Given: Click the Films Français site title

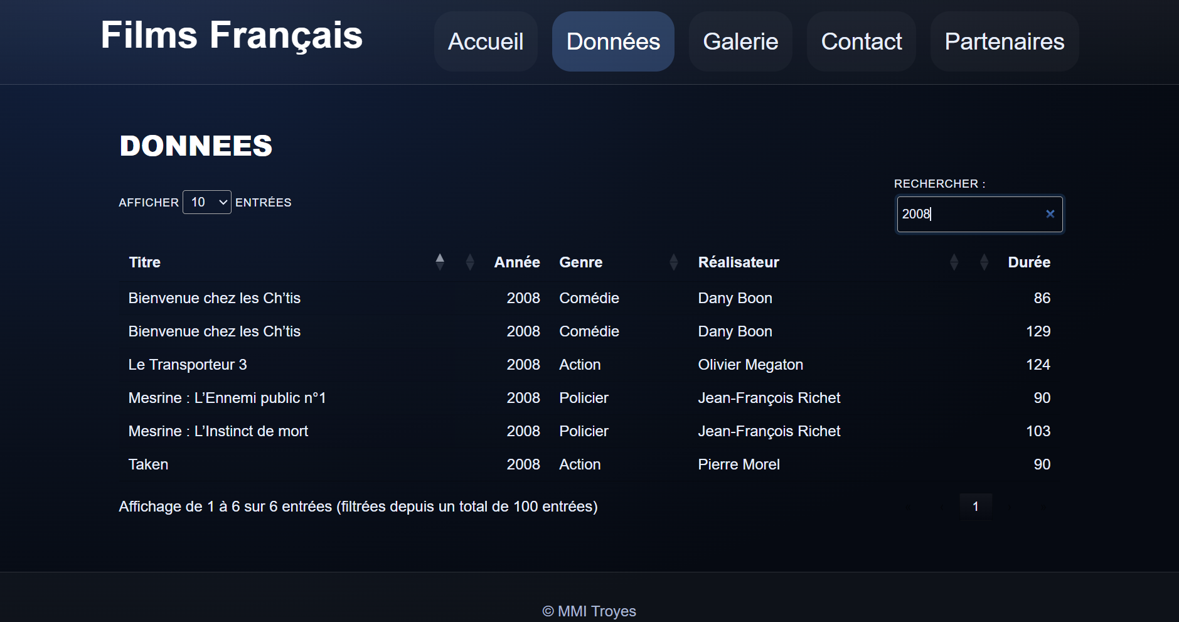Looking at the screenshot, I should 232,35.
